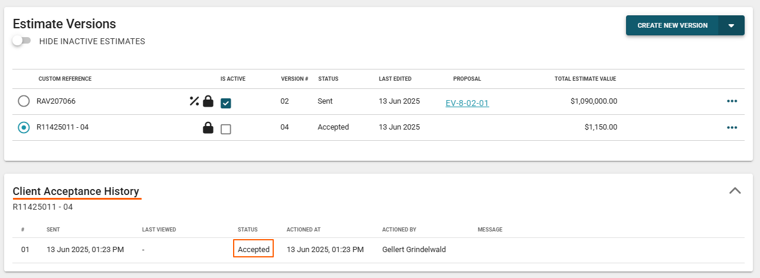The height and width of the screenshot is (278, 760).
Task: Click the Custom Reference column header
Action: tap(65, 79)
